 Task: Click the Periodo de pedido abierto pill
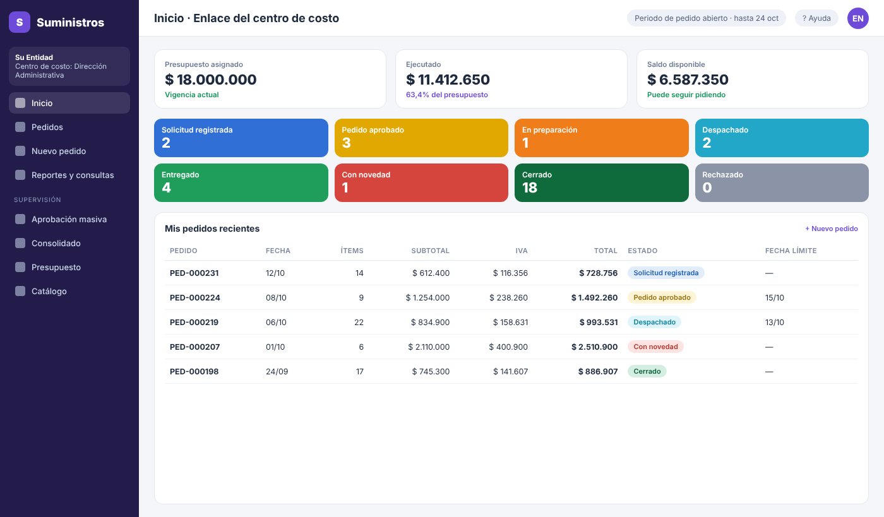click(x=706, y=18)
